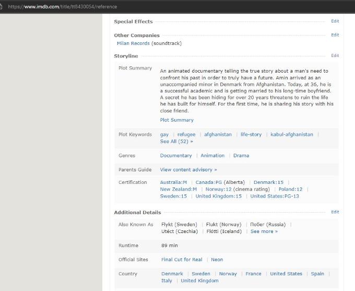The width and height of the screenshot is (355, 291).
Task: Select Australia:M certification link
Action: pyautogui.click(x=173, y=182)
